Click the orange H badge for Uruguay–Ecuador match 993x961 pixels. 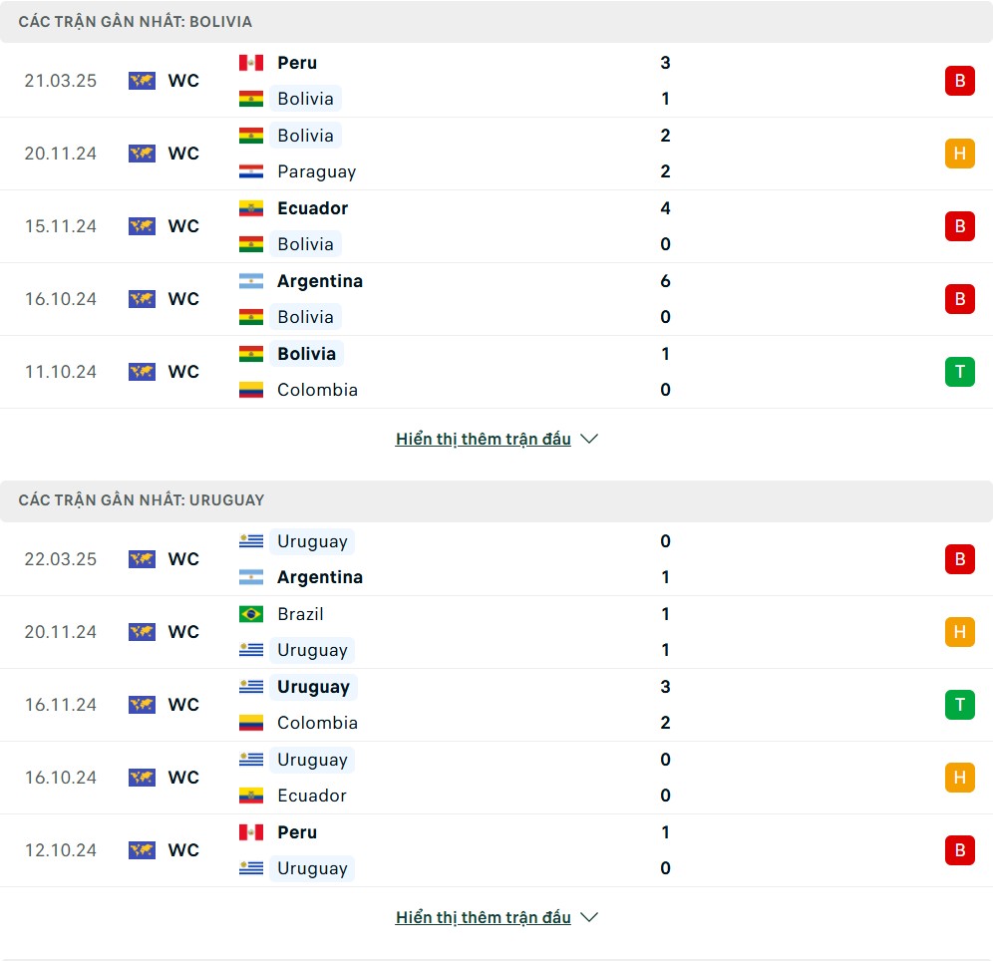point(959,778)
